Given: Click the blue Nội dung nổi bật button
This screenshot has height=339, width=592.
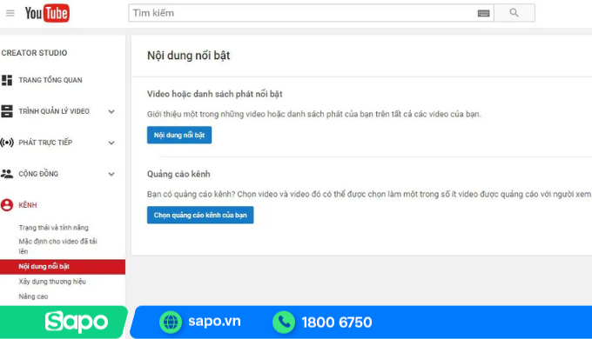Looking at the screenshot, I should (x=179, y=135).
